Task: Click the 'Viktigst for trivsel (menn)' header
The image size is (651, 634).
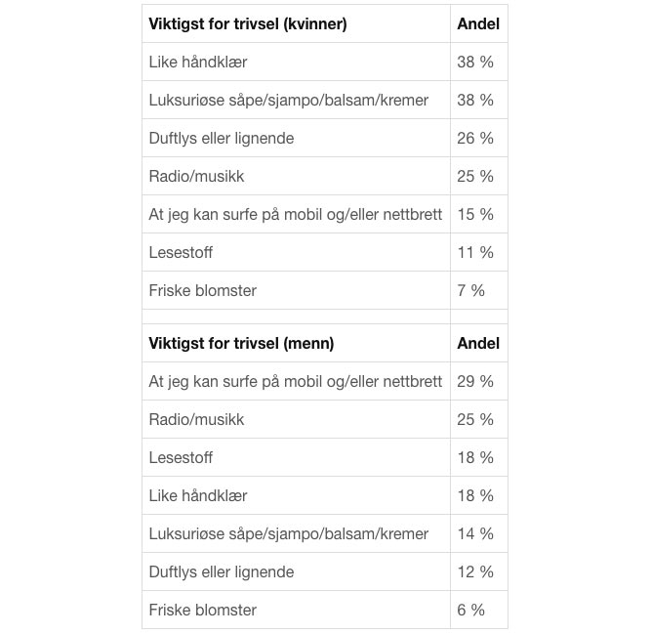Action: 241,343
